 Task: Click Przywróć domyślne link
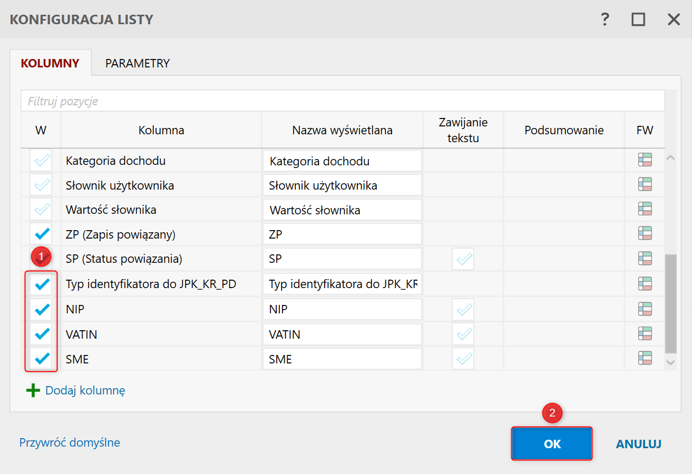point(70,442)
